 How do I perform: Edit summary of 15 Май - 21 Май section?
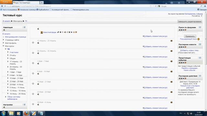38,84
